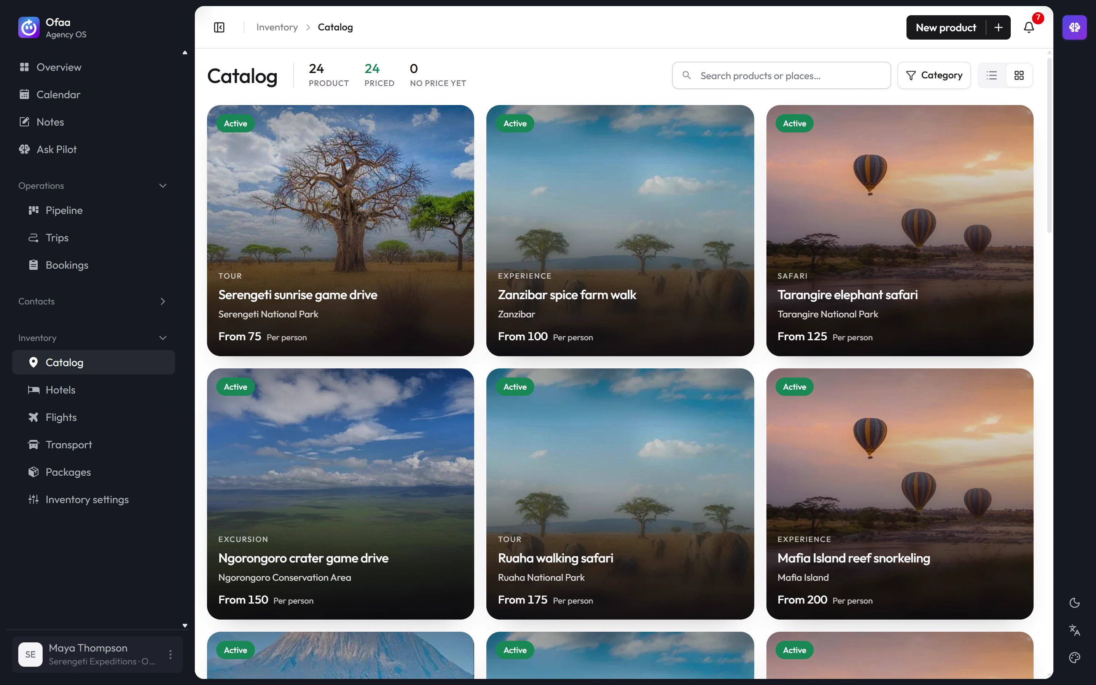This screenshot has height=685, width=1096.
Task: Click the main content vertical scrollbar
Action: 1049,145
